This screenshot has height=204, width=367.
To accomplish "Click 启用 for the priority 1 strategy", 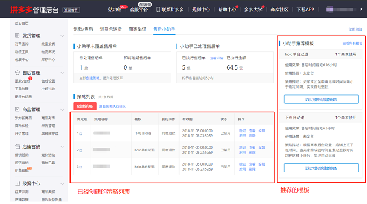I will (x=243, y=136).
